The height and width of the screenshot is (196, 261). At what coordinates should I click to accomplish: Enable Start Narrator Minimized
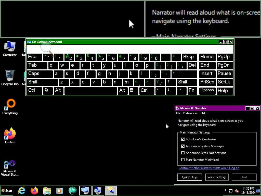click(x=183, y=160)
